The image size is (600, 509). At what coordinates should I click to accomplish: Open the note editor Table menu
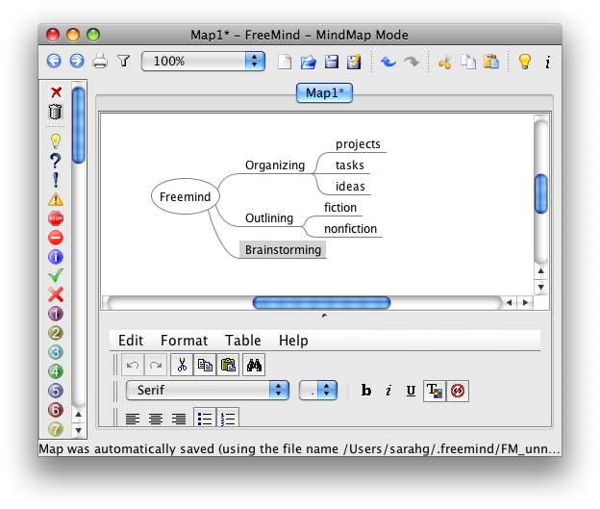tap(243, 340)
